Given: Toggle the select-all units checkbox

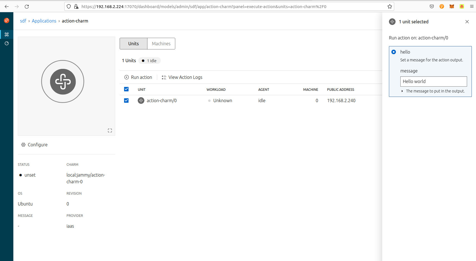Looking at the screenshot, I should (126, 89).
